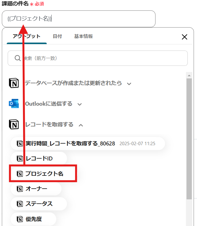Screen dimensions: 197x226
Task: Insert the 優先度 output
Action: coord(33,219)
